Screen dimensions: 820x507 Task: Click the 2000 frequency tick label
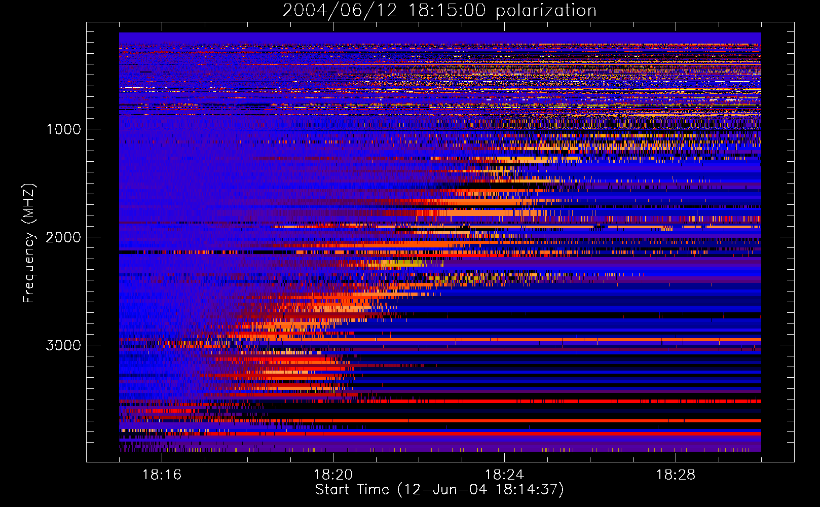tap(63, 237)
